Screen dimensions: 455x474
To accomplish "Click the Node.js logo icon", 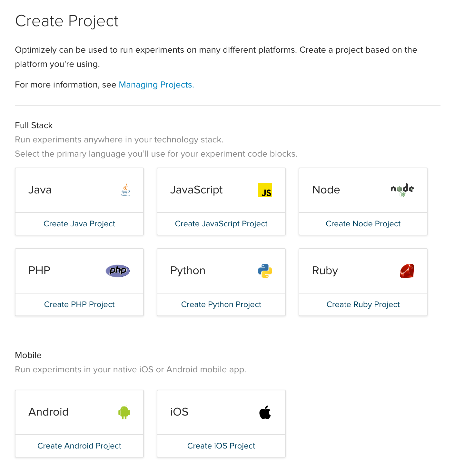I will pos(402,190).
